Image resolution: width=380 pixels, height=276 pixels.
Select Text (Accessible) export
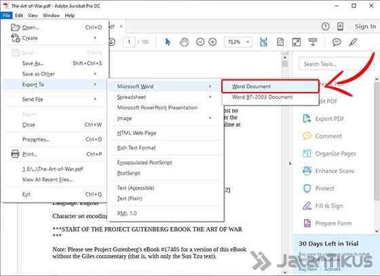tap(165, 188)
